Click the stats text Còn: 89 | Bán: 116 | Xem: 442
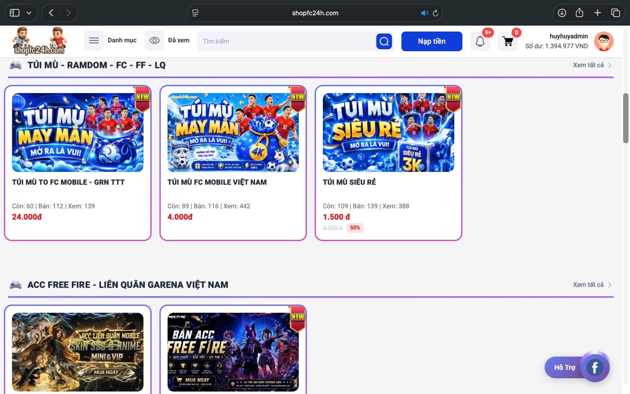This screenshot has height=394, width=630. (209, 206)
